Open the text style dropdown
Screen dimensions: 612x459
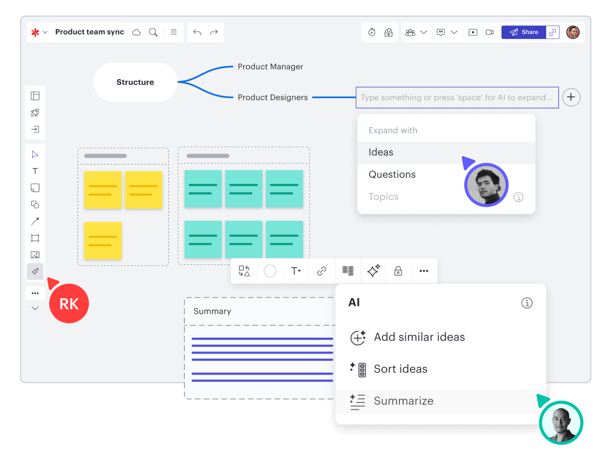296,271
